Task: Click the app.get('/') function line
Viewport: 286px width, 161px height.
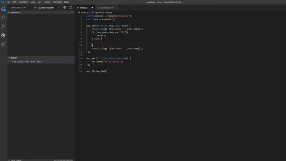Action: coord(109,59)
